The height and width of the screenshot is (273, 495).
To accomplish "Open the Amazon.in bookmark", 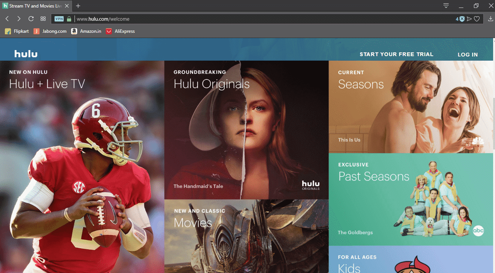I will 86,31.
